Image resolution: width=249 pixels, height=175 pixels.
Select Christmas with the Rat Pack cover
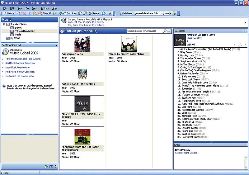(x=82, y=137)
